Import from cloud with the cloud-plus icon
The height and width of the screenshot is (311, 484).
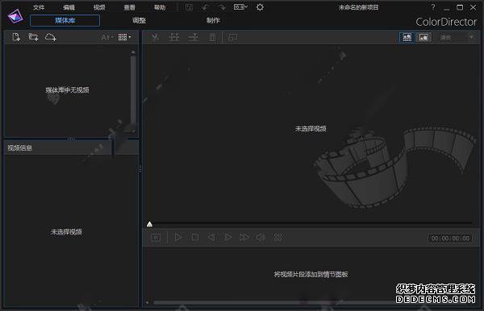click(x=51, y=37)
